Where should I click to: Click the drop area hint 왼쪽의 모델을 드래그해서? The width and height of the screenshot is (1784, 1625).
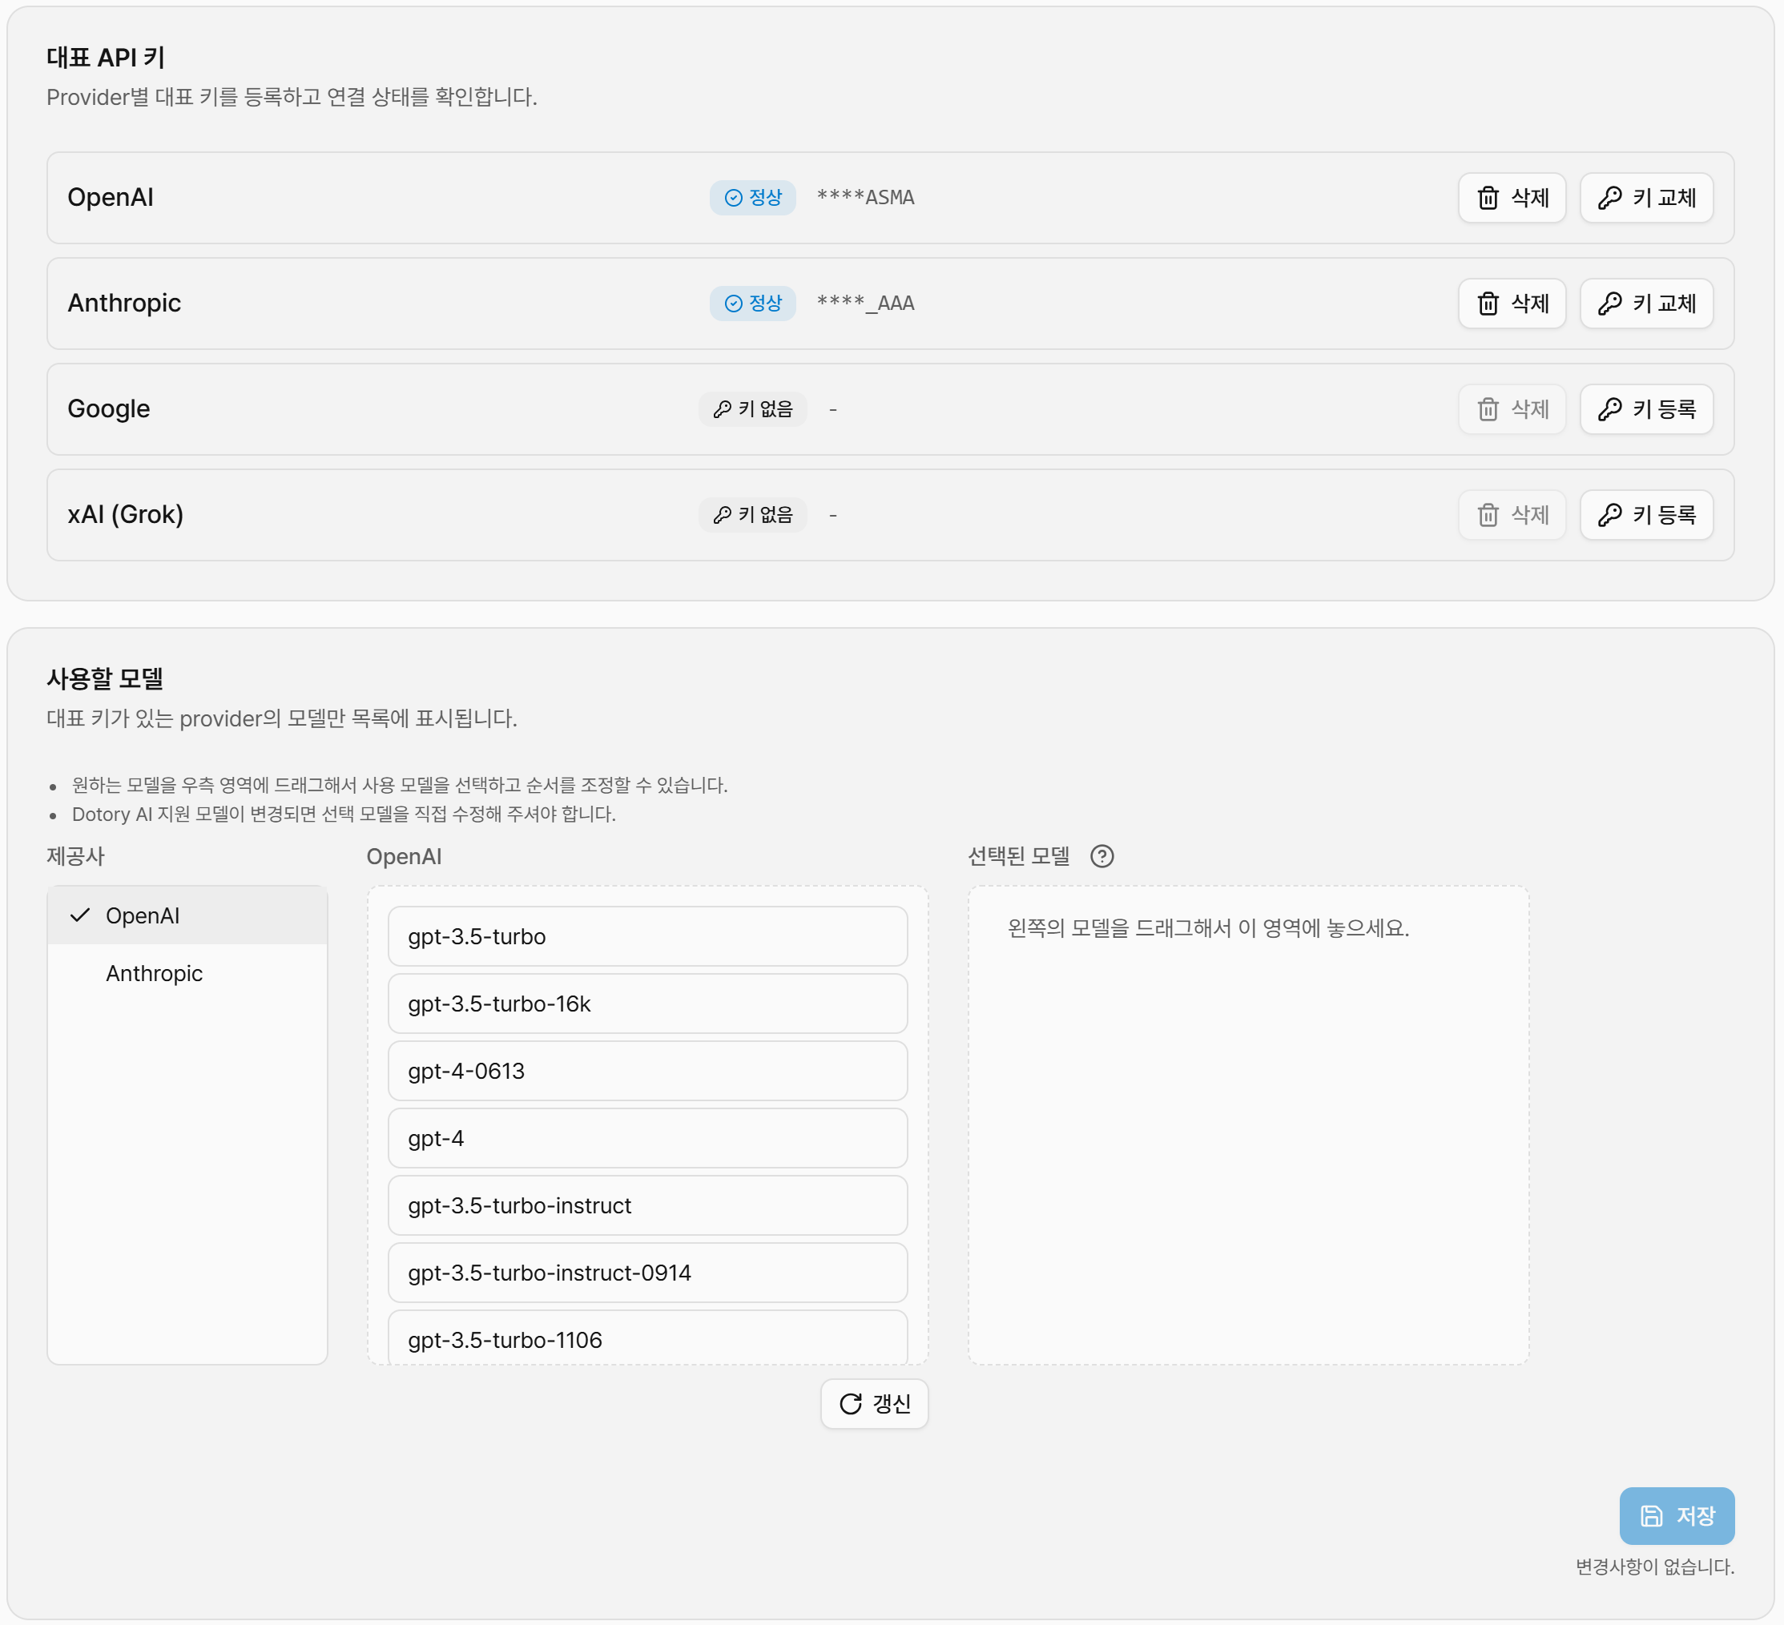1208,928
